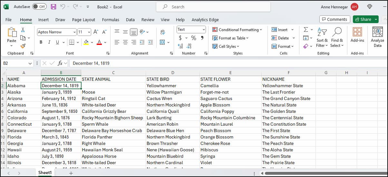The image size is (388, 177).
Task: Expand Format as Table menu
Action: click(231, 38)
